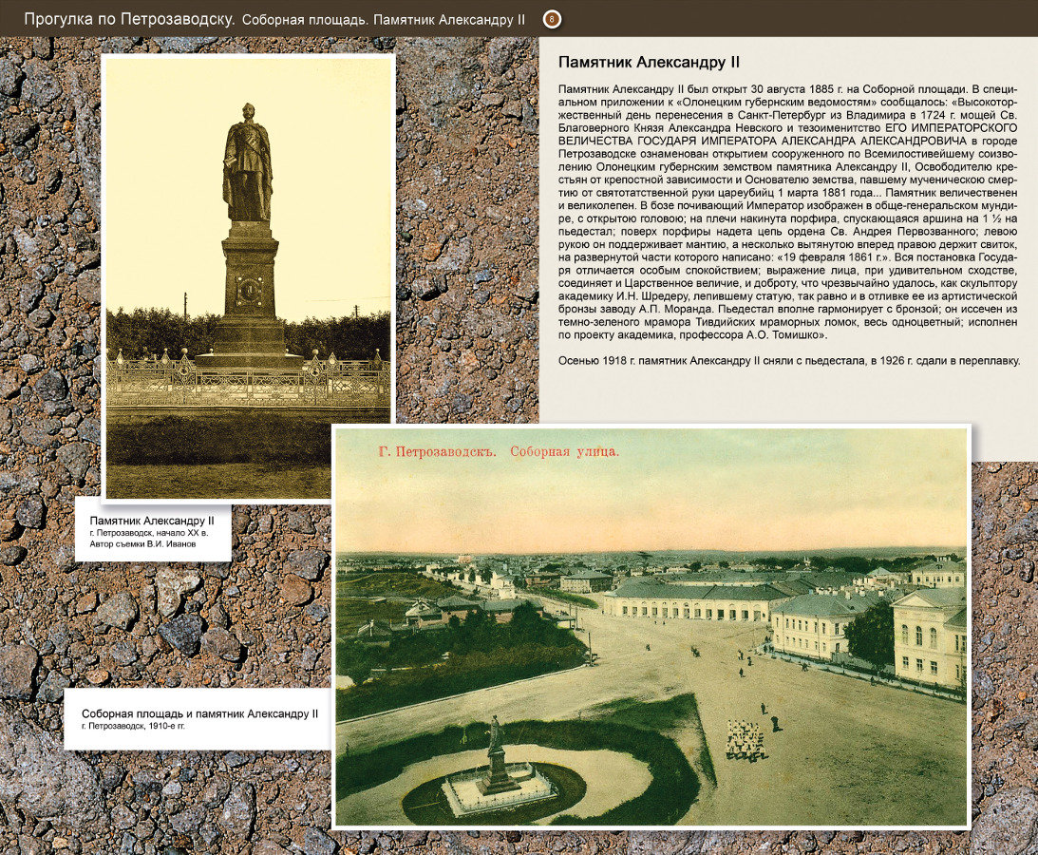Click header title 'Прогулка по Петрозаводску.'
Viewport: 1038px width, 855px height.
[129, 19]
